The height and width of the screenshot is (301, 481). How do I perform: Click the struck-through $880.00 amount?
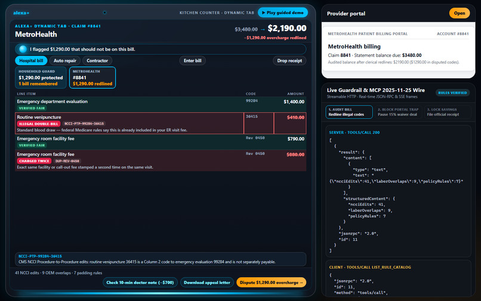[295, 155]
